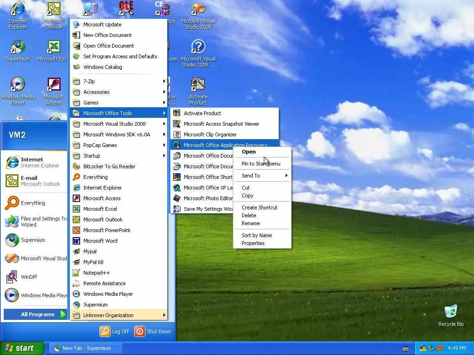Launch Microsoft Excel from programs menu
Viewport: 474px width, 355px height.
tap(118, 209)
